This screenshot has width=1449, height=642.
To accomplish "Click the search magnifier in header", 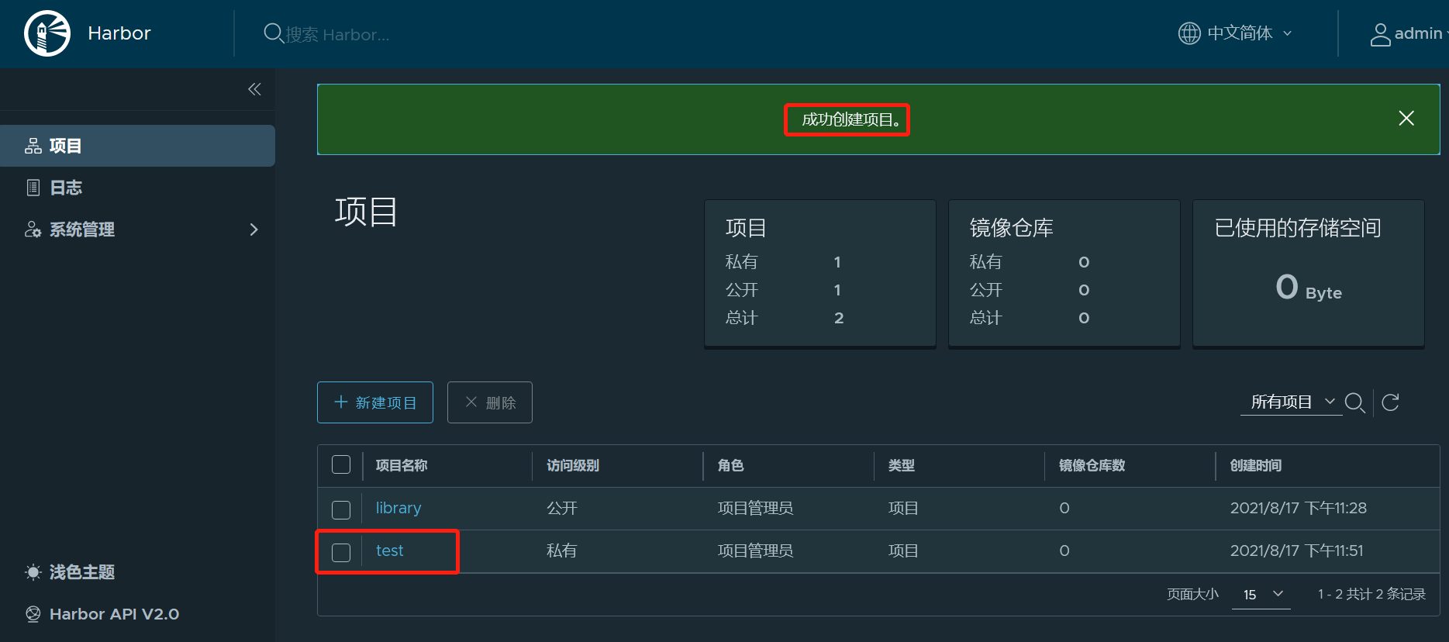I will [273, 33].
